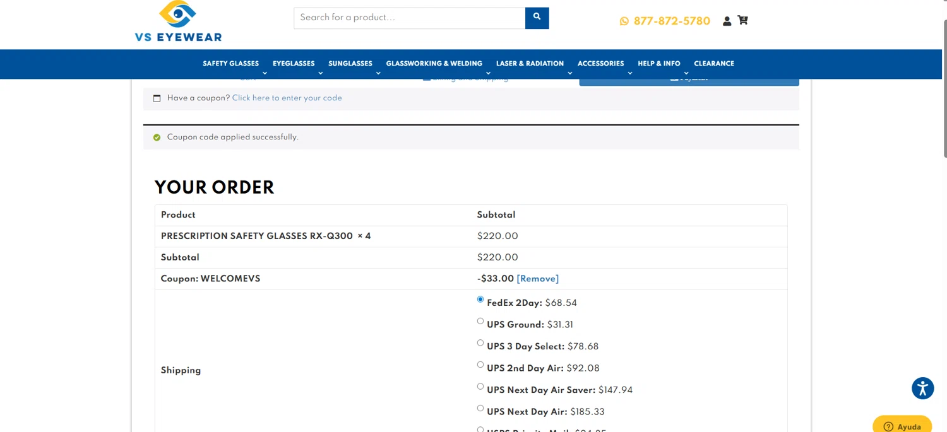The image size is (947, 432).
Task: Open the shopping cart icon
Action: pyautogui.click(x=742, y=20)
